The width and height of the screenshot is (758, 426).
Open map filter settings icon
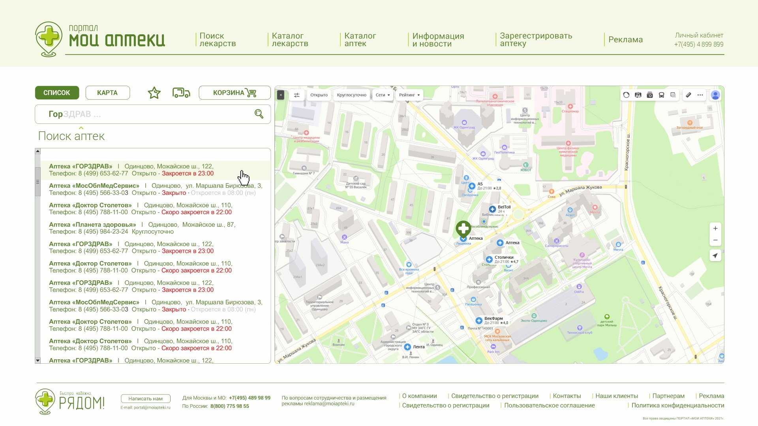(x=297, y=95)
